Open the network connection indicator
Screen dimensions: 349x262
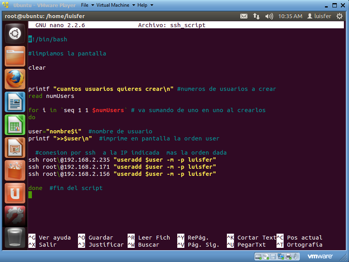(x=256, y=16)
